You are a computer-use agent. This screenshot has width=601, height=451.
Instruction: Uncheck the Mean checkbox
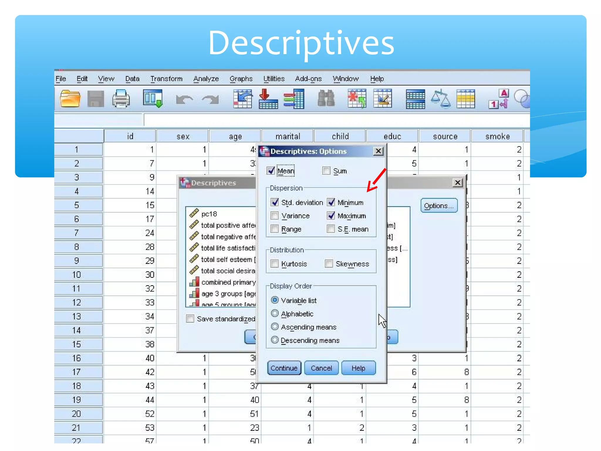(271, 171)
